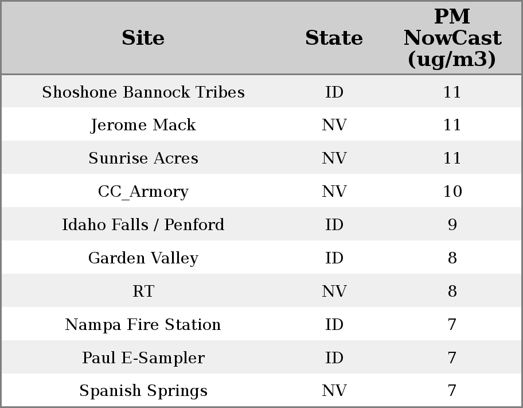Click the ID state for Paul E-Sampler
The image size is (523, 408).
pyautogui.click(x=334, y=358)
